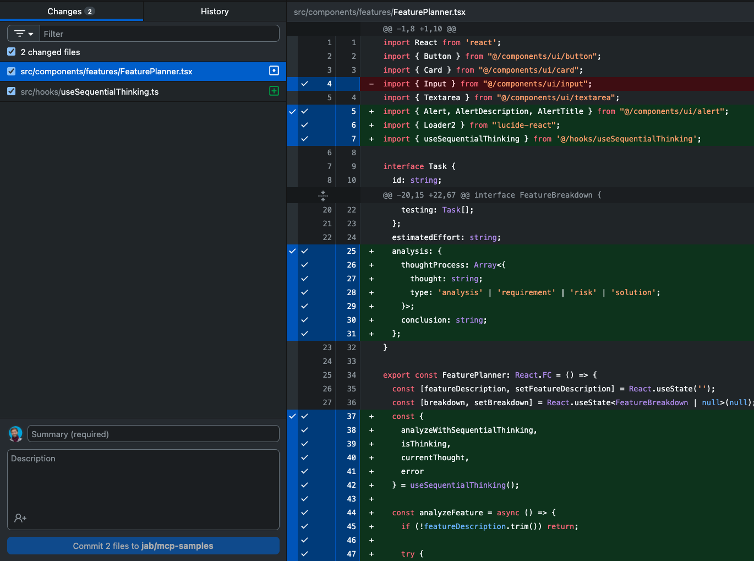
Task: Uncheck useSequentialThinking.ts file checkbox
Action: (11, 91)
